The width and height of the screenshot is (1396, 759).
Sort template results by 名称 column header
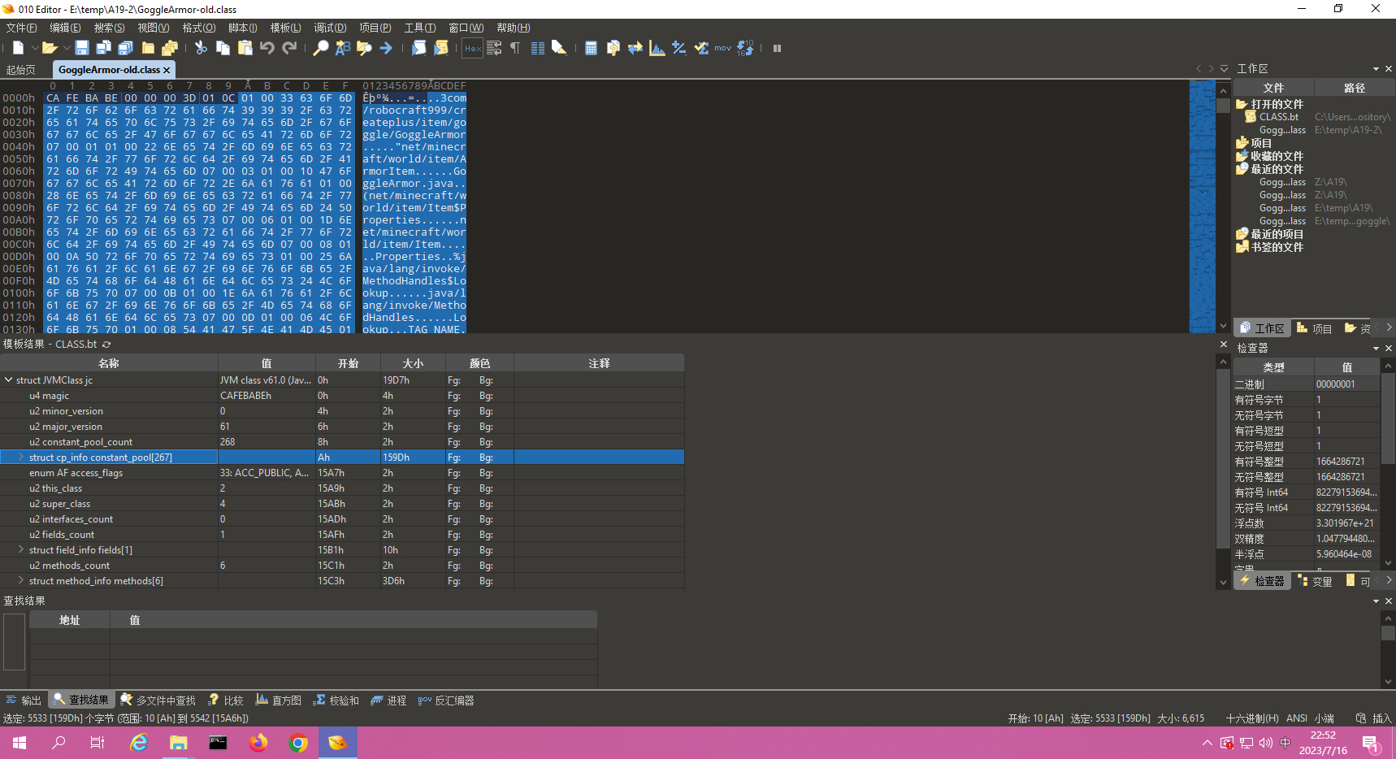(x=109, y=363)
